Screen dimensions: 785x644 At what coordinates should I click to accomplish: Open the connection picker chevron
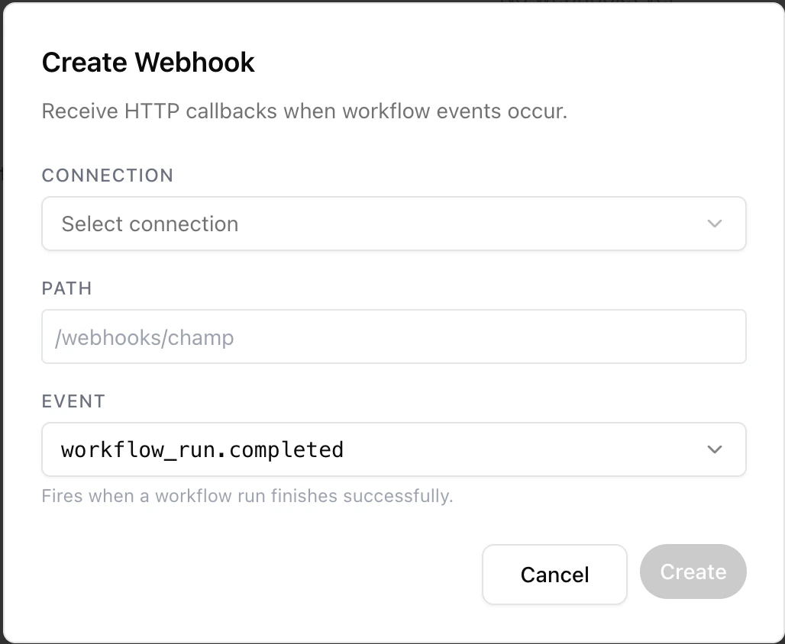point(715,224)
